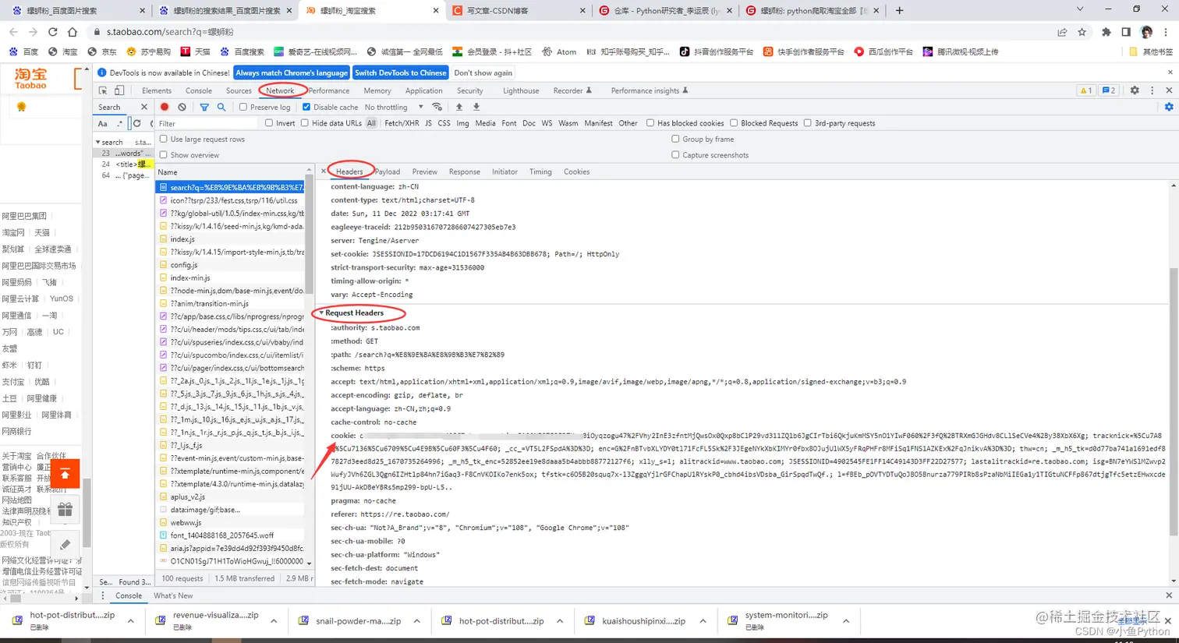Open network search magnifier icon

pos(221,107)
